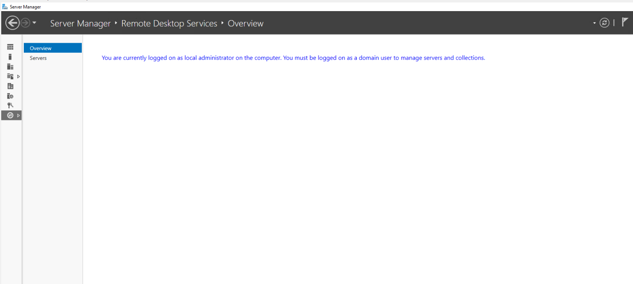
Task: Open the tasks details dropdown near refresh
Action: 594,23
